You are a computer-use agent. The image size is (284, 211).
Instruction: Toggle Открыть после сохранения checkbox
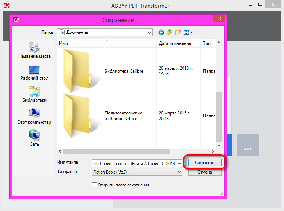click(94, 185)
